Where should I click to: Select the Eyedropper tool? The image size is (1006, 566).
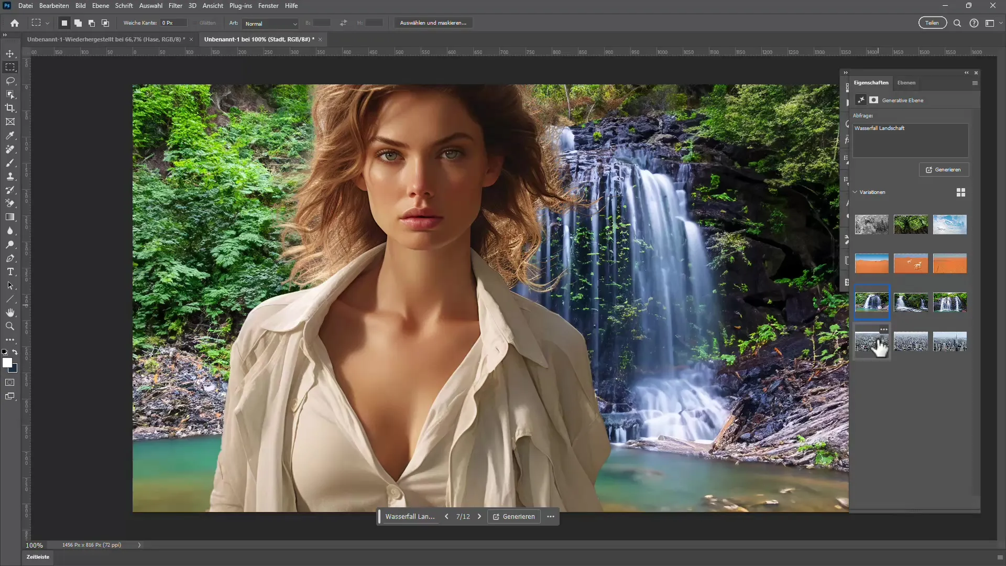click(x=10, y=136)
